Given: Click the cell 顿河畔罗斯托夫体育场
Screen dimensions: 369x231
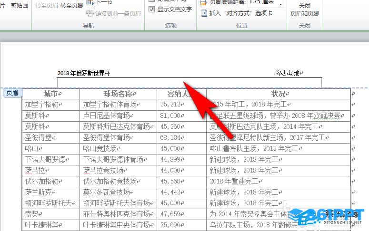Looking at the screenshot, I should 119,203.
